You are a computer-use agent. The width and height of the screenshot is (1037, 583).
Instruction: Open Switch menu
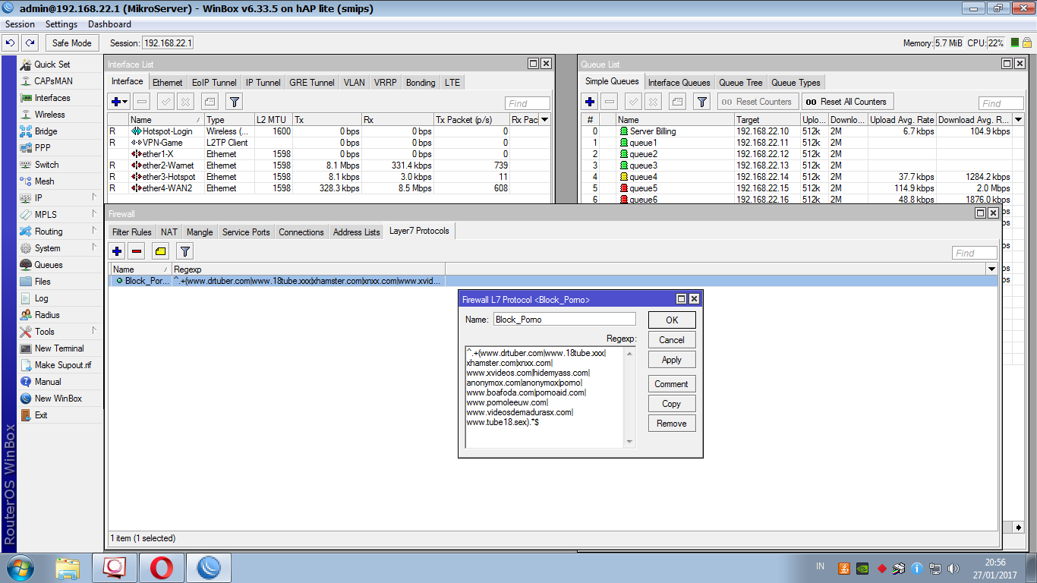[x=46, y=165]
